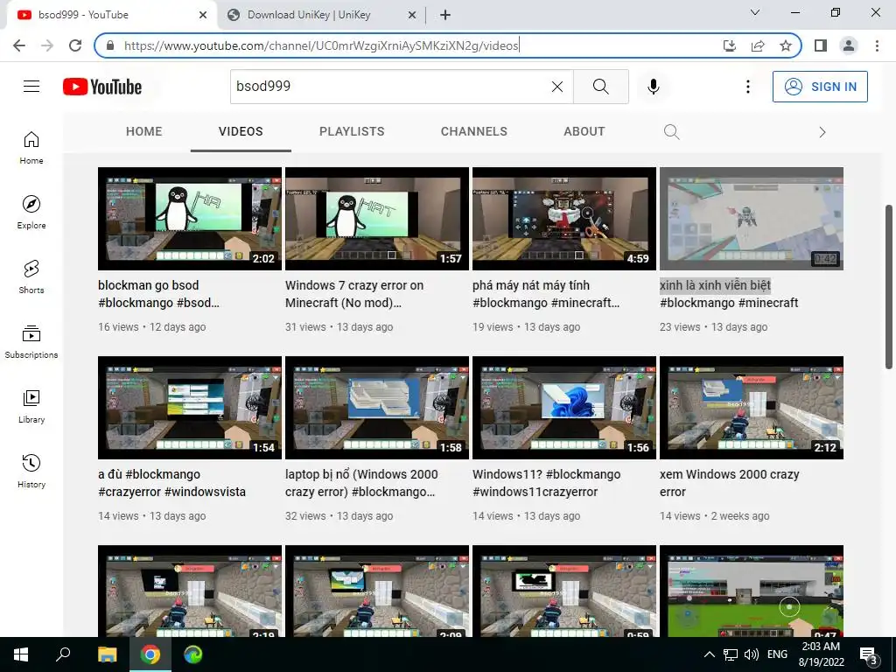Click the share page icon

coord(758,45)
